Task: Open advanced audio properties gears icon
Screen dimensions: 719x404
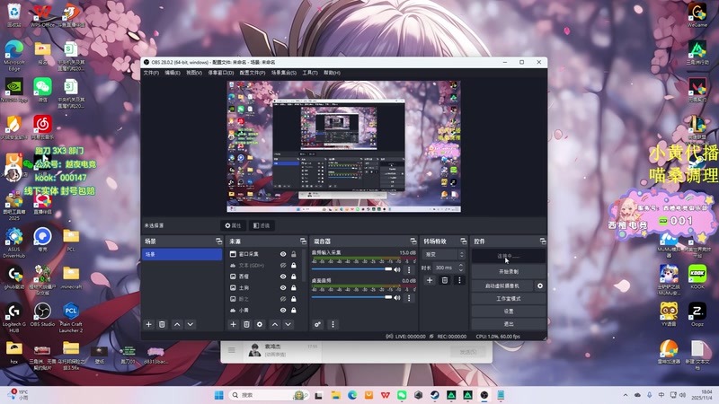Action: click(317, 324)
